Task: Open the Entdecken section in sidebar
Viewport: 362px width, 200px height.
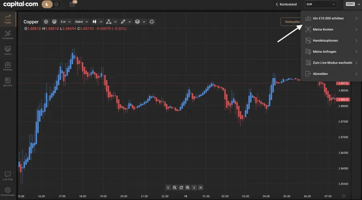Action: click(x=8, y=35)
